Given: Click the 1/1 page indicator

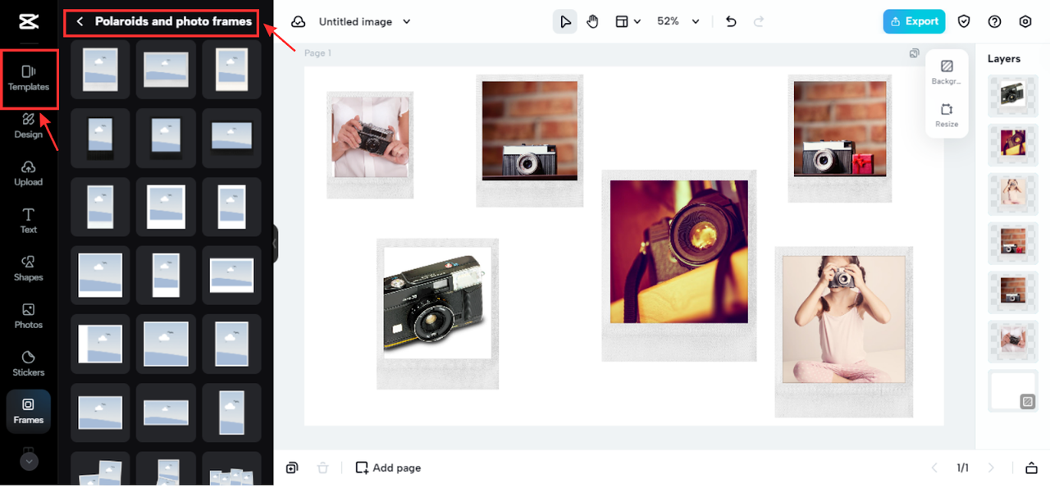Looking at the screenshot, I should tap(962, 467).
